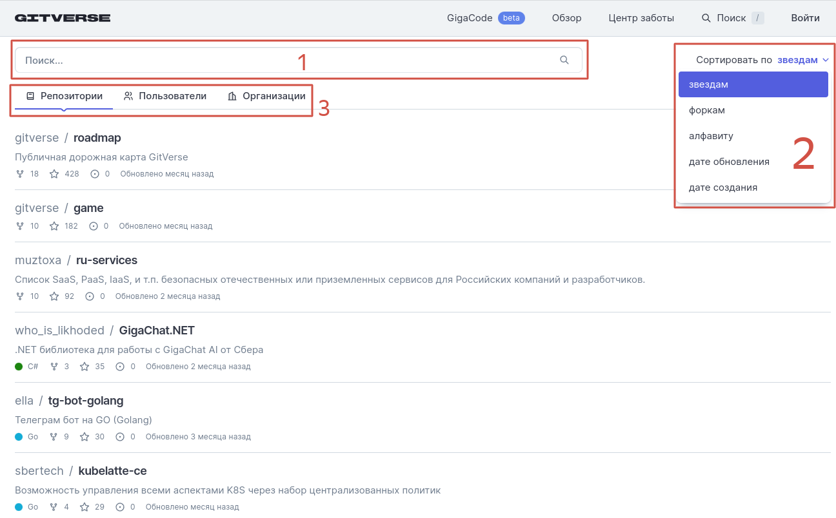
Task: Click the magnifier icon beside header Поиск
Action: [x=706, y=18]
